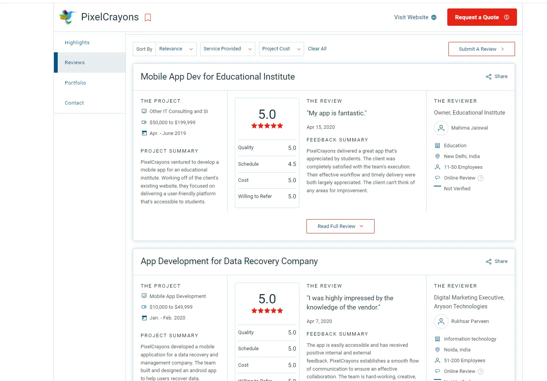Click the Schedule 4.5 rating row
This screenshot has height=381, width=547.
[x=267, y=164]
